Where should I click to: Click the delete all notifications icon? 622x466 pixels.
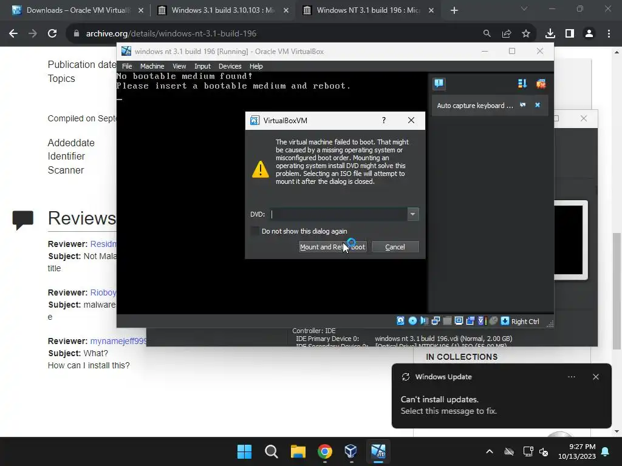541,84
